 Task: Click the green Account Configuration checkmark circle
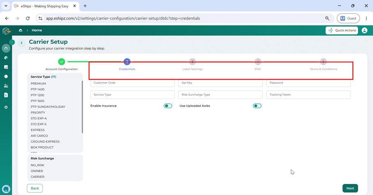(61, 62)
